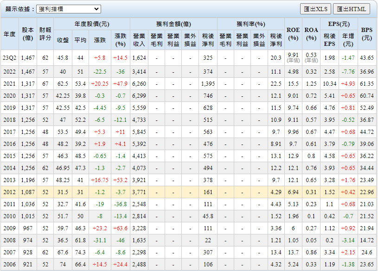Click the 2021 row year cell
Screen dimensions: 378x271
click(x=10, y=84)
